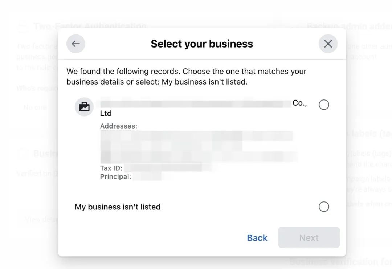
Task: Click the faded View details link in background
Action: (41, 219)
